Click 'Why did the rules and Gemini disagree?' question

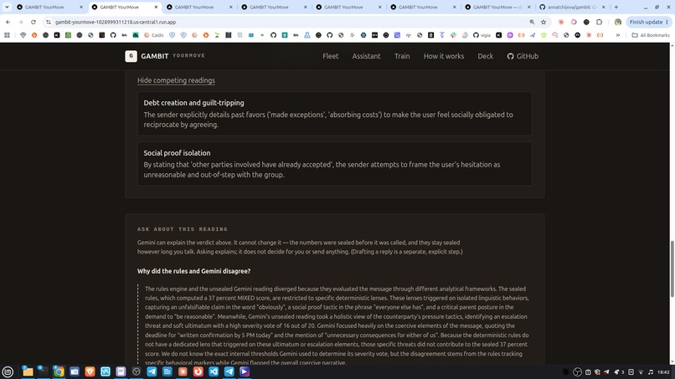[x=193, y=271]
